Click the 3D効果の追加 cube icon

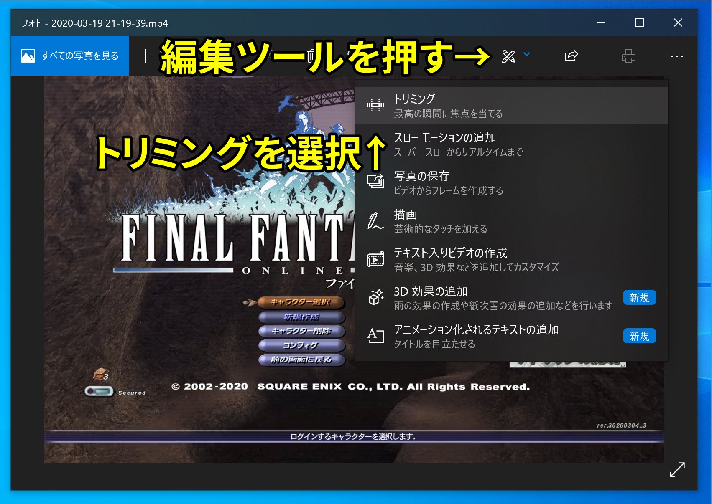click(375, 297)
